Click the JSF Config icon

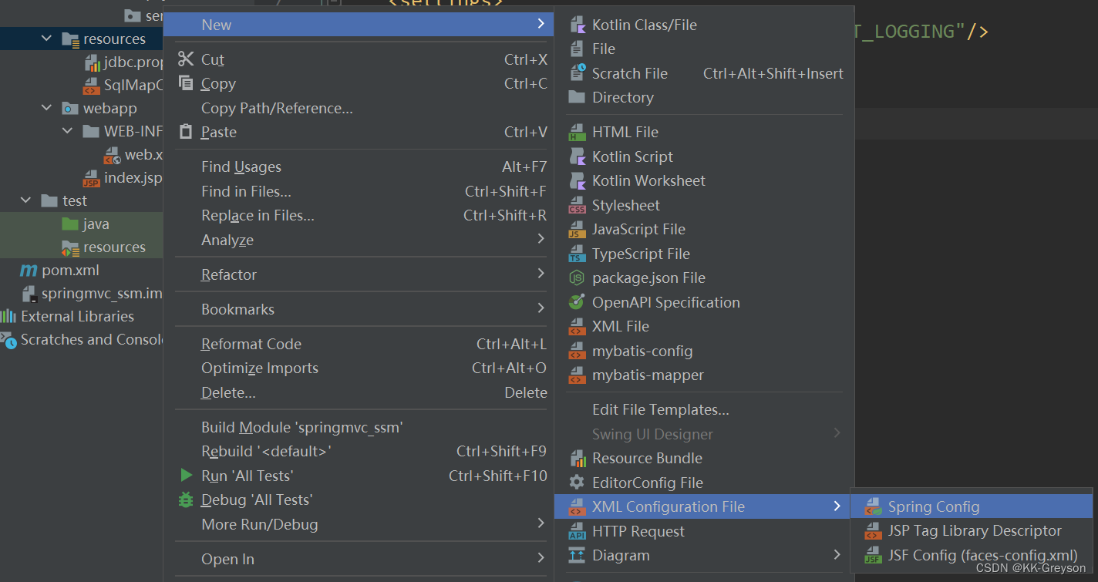coord(874,555)
